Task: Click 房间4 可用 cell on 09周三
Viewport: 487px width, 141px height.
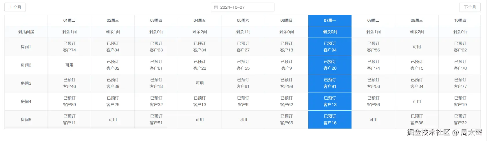Action: click(x=417, y=101)
